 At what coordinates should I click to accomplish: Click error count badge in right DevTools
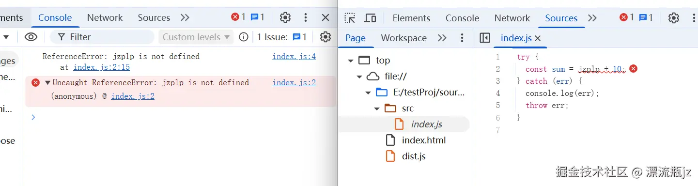click(x=627, y=17)
